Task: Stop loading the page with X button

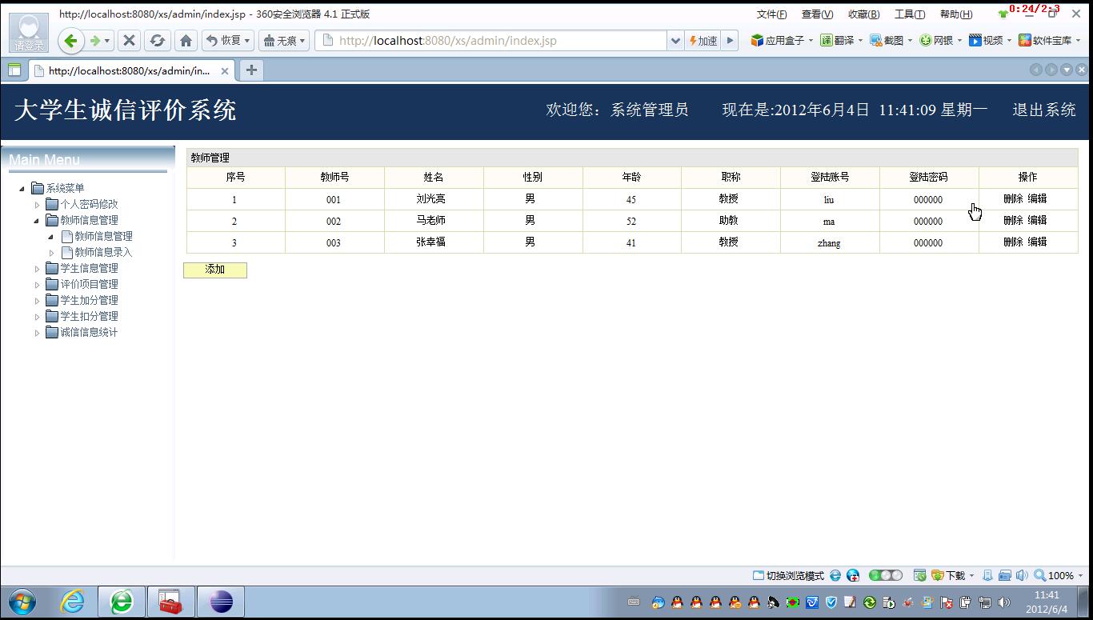Action: 129,41
